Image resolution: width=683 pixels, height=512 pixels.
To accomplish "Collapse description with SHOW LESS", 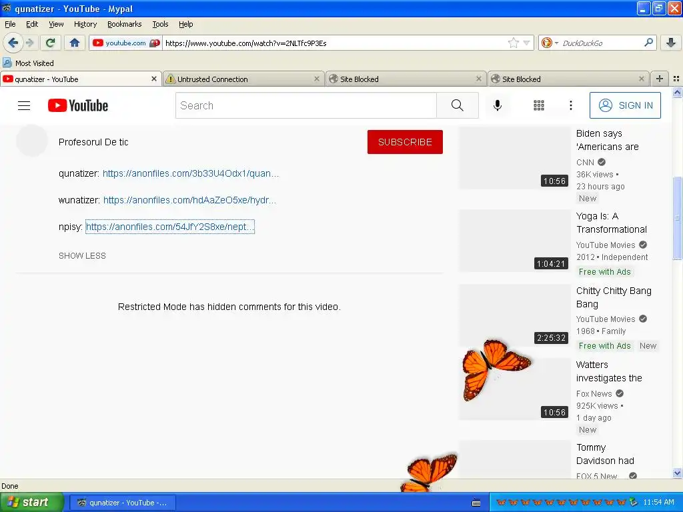I will click(x=82, y=256).
